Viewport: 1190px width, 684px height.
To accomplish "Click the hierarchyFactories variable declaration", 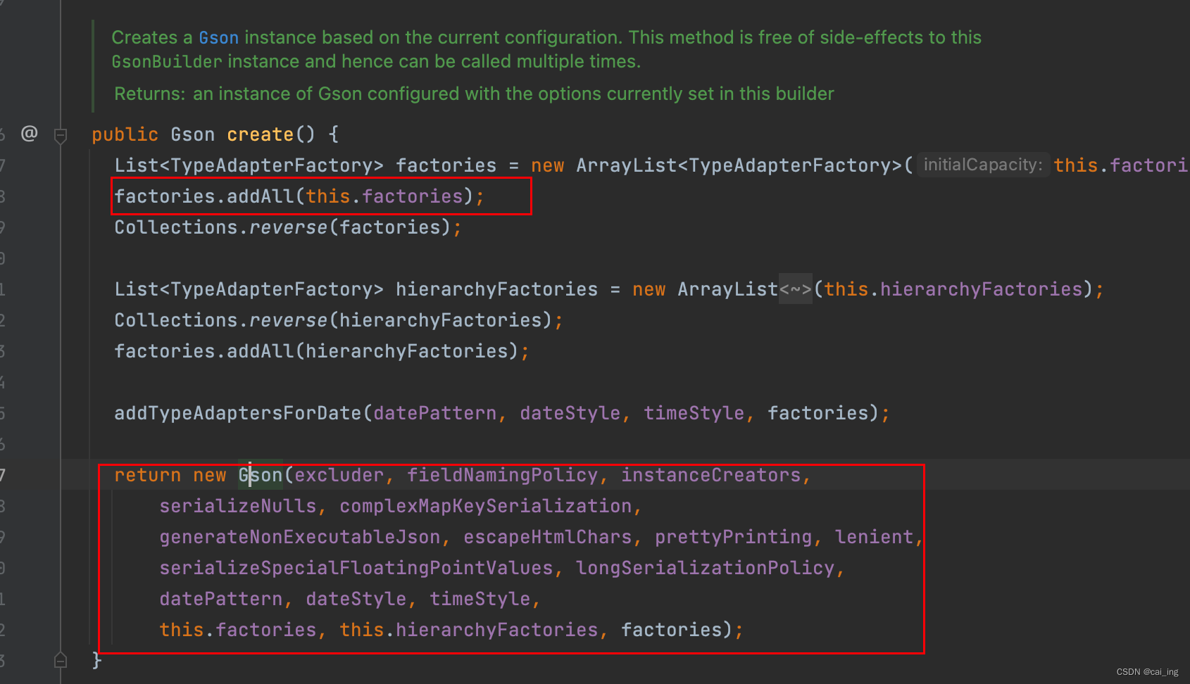I will (496, 289).
